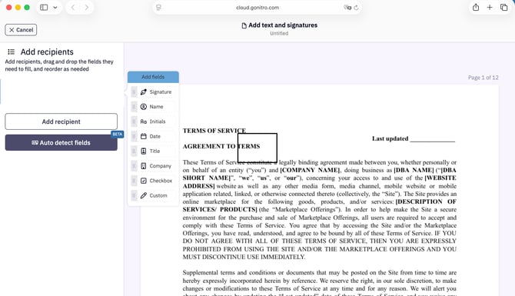This screenshot has height=296, width=515.
Task: Select the Custom field pencil icon
Action: point(144,195)
